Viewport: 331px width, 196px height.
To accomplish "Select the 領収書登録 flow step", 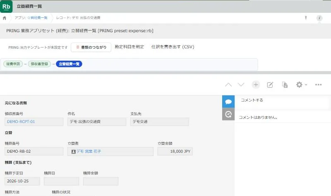I will coord(39,64).
